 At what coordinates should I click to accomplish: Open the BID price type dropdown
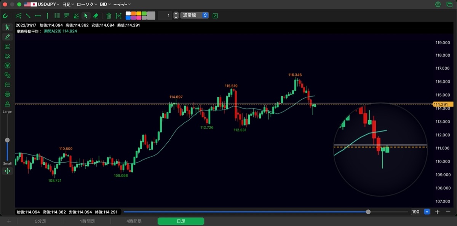[105, 5]
